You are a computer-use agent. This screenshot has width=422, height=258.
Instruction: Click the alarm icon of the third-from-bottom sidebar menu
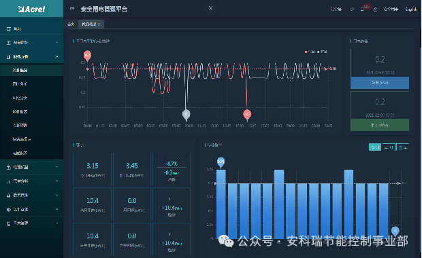coord(9,196)
